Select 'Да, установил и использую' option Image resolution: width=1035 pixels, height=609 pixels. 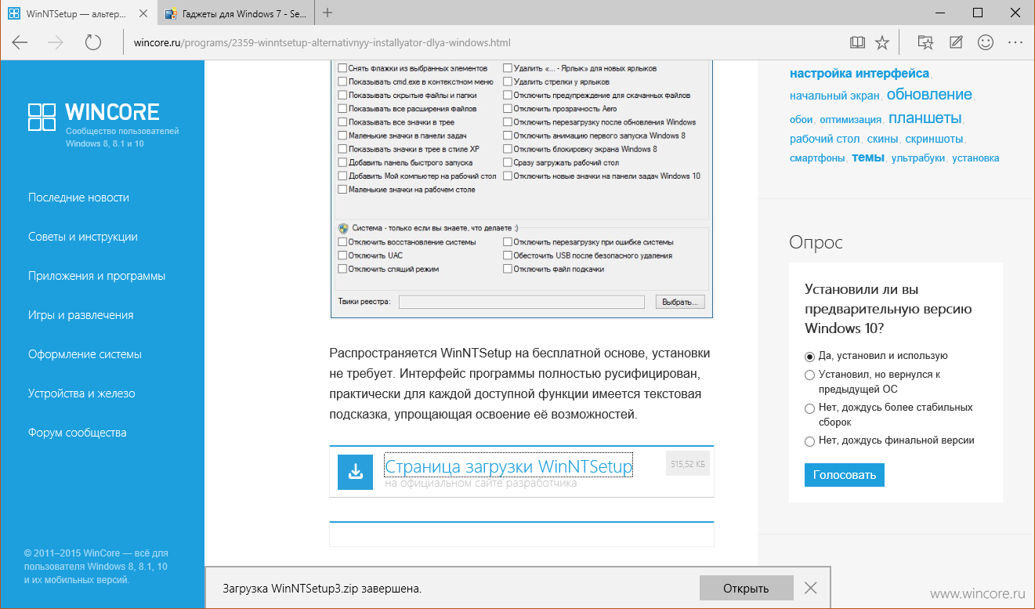(x=810, y=356)
